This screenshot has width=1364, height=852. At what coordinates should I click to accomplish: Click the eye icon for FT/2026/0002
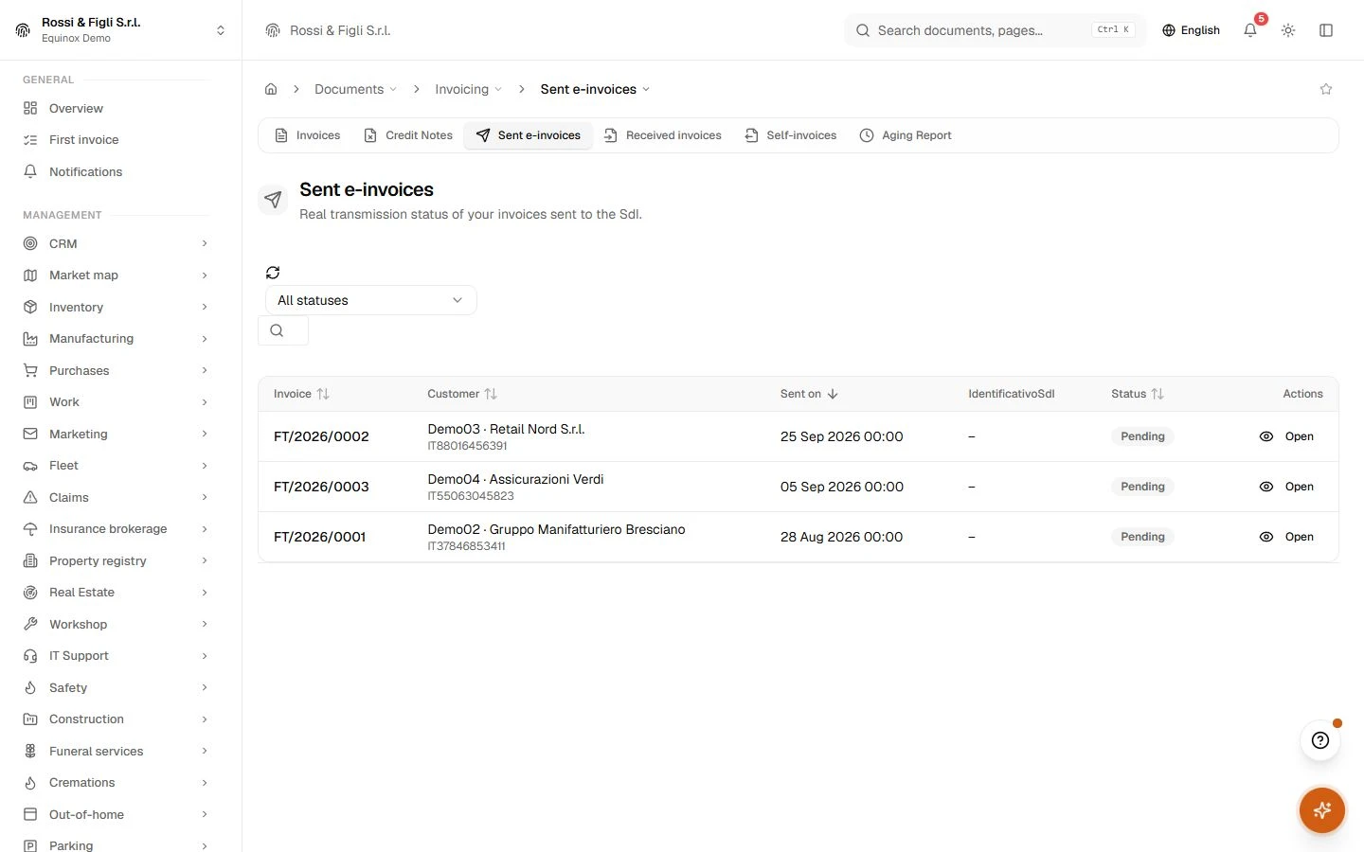1266,436
